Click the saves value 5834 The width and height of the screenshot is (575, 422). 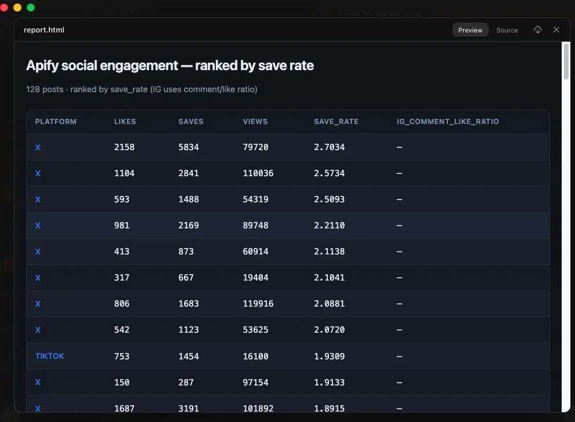pos(189,147)
